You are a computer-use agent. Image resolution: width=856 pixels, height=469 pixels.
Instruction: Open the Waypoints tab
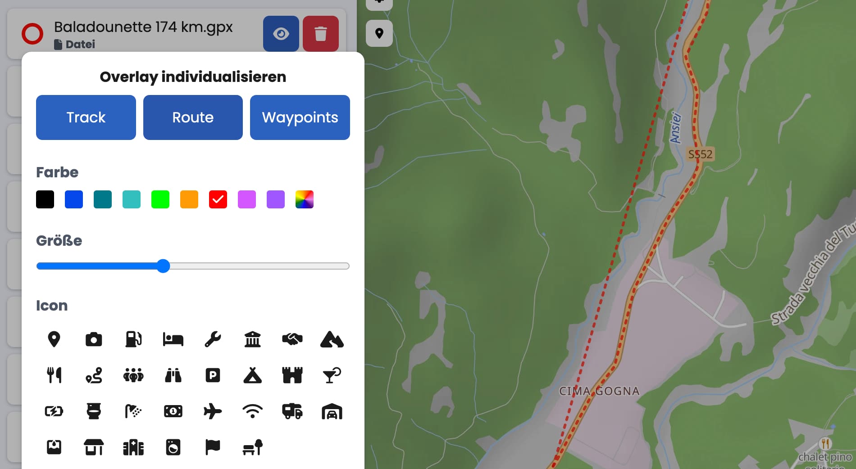300,117
